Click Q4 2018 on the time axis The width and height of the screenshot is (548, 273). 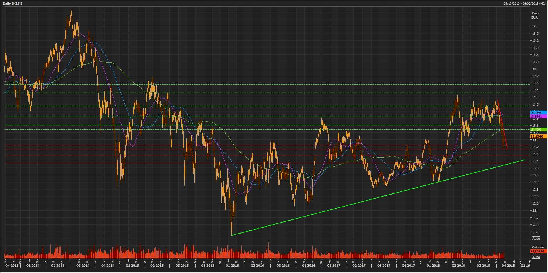508,266
